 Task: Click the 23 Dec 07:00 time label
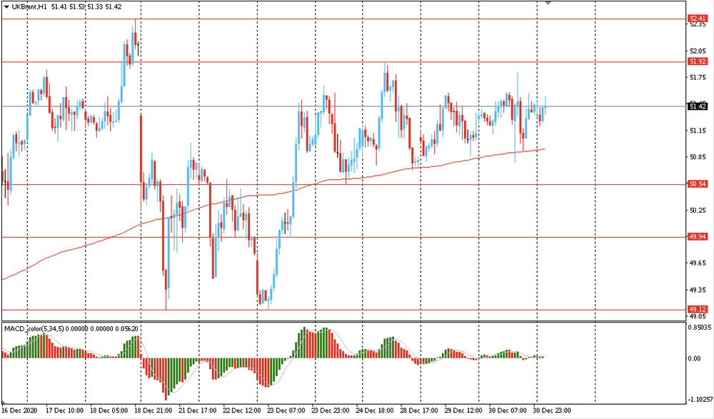(x=285, y=411)
